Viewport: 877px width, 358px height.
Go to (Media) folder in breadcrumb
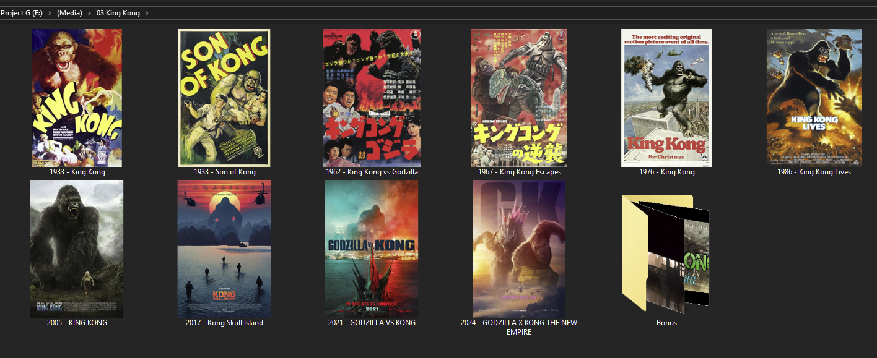[x=69, y=13]
